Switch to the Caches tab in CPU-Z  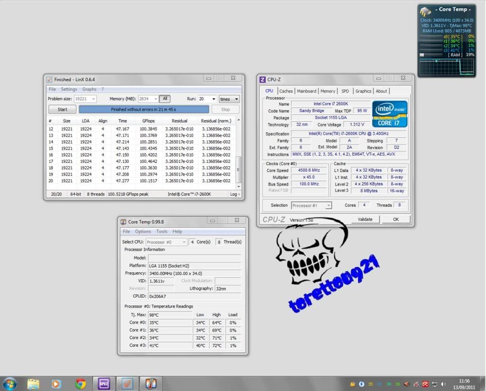(x=286, y=91)
